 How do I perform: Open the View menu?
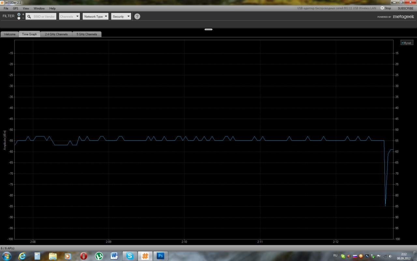pyautogui.click(x=26, y=8)
